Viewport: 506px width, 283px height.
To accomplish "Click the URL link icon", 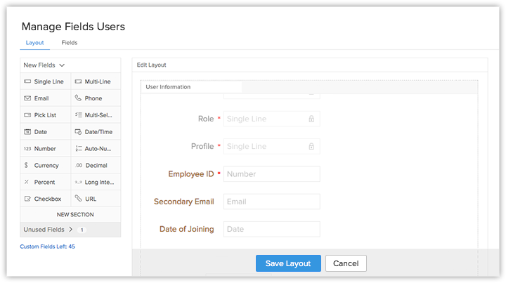I will (x=78, y=199).
